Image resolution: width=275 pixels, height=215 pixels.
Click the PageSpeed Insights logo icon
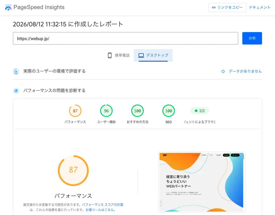[8, 8]
